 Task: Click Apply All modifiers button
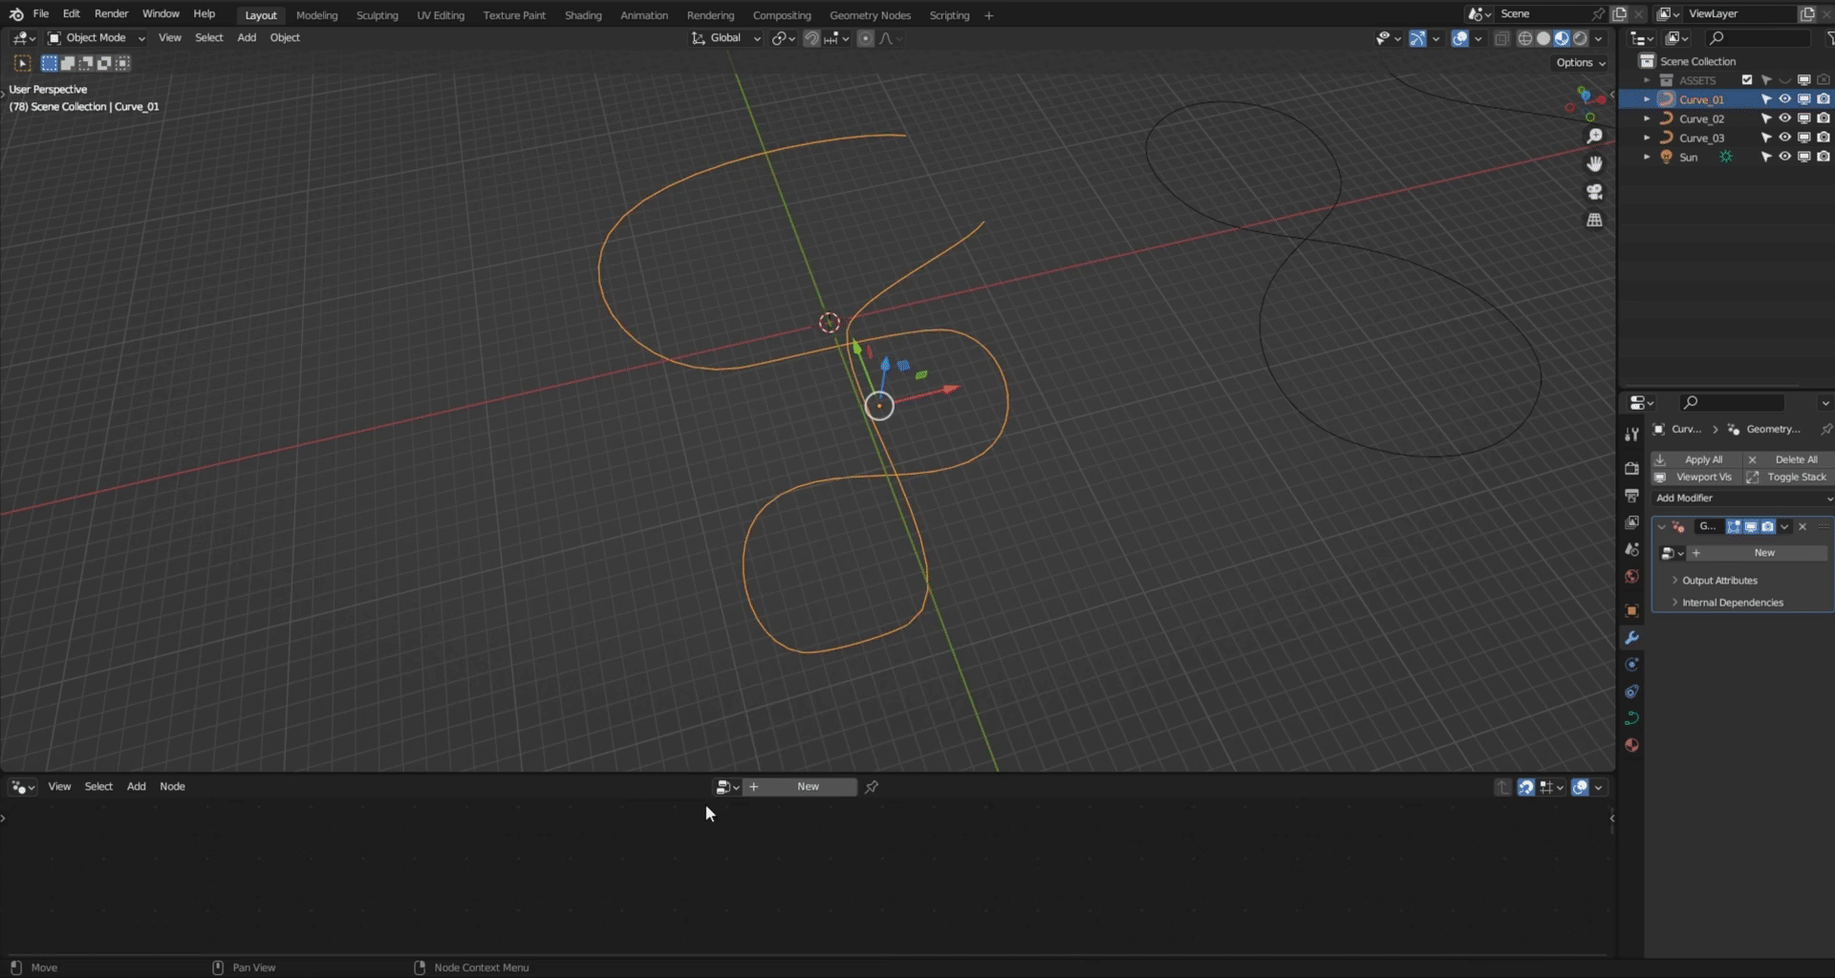coord(1695,459)
